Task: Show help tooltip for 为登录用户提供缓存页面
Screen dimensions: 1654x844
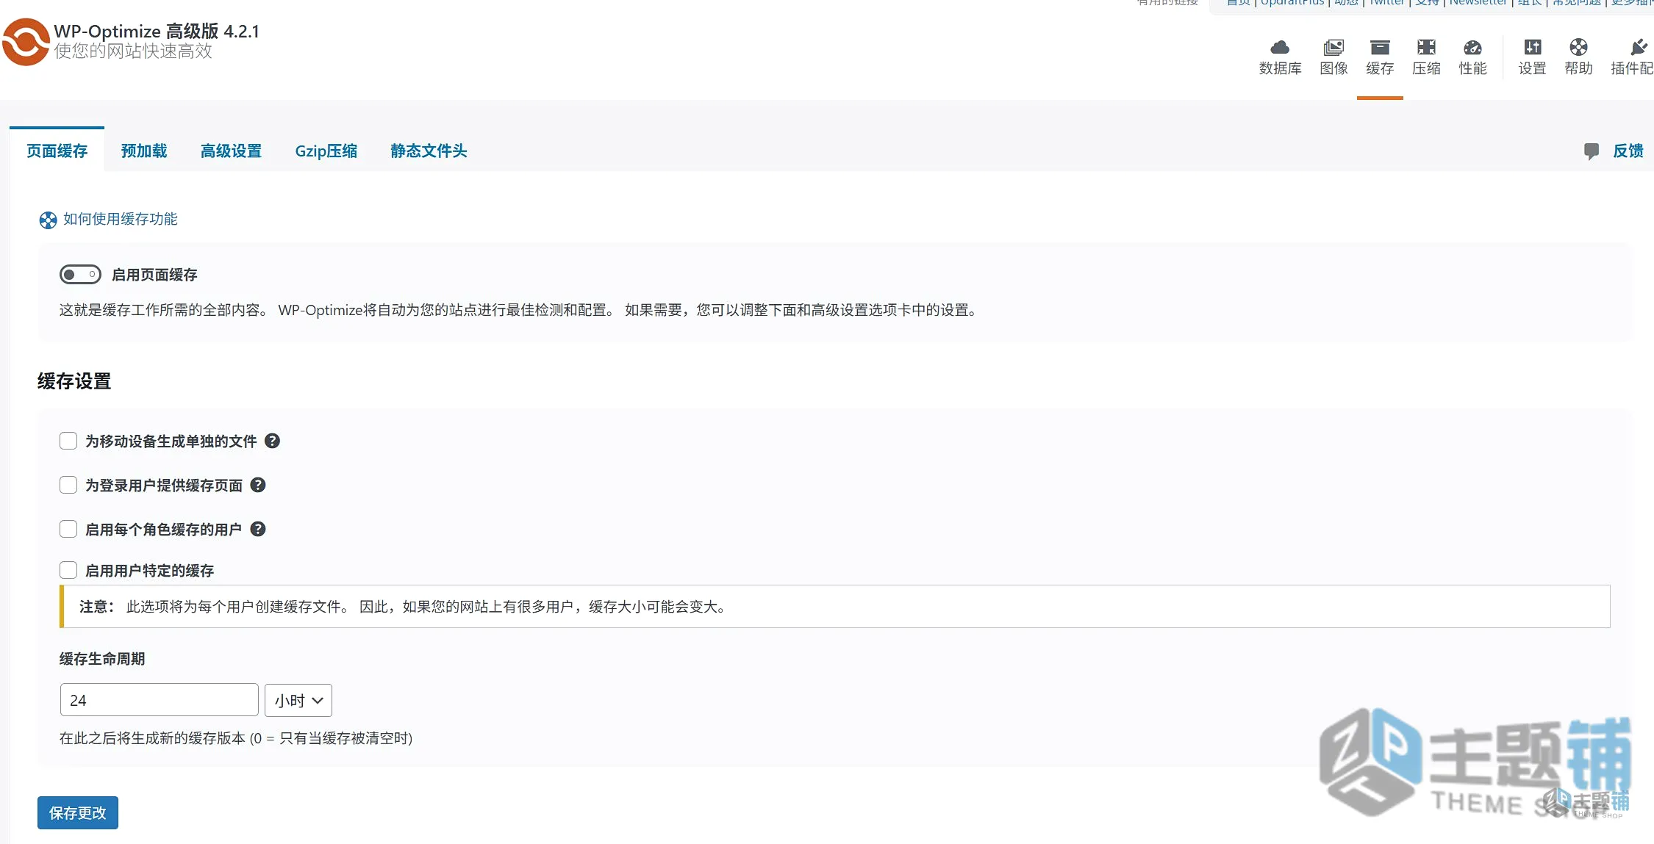Action: point(258,485)
